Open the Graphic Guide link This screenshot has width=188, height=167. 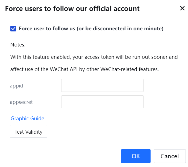tap(27, 118)
